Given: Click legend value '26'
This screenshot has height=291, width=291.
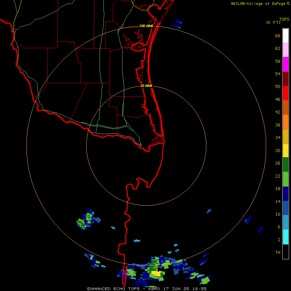Looking at the screenshot, I should (x=278, y=163).
